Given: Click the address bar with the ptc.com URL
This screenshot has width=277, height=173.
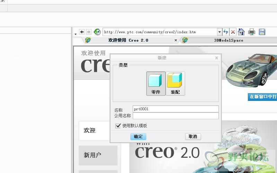Looking at the screenshot, I should tap(160, 32).
